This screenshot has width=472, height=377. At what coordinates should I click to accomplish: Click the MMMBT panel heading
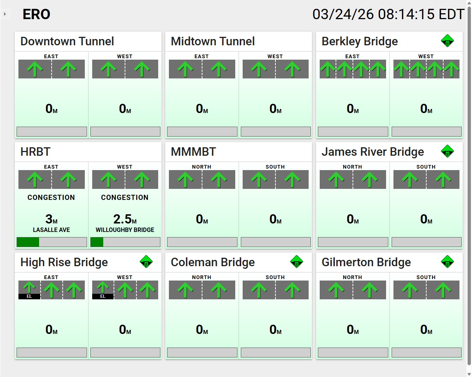click(193, 152)
